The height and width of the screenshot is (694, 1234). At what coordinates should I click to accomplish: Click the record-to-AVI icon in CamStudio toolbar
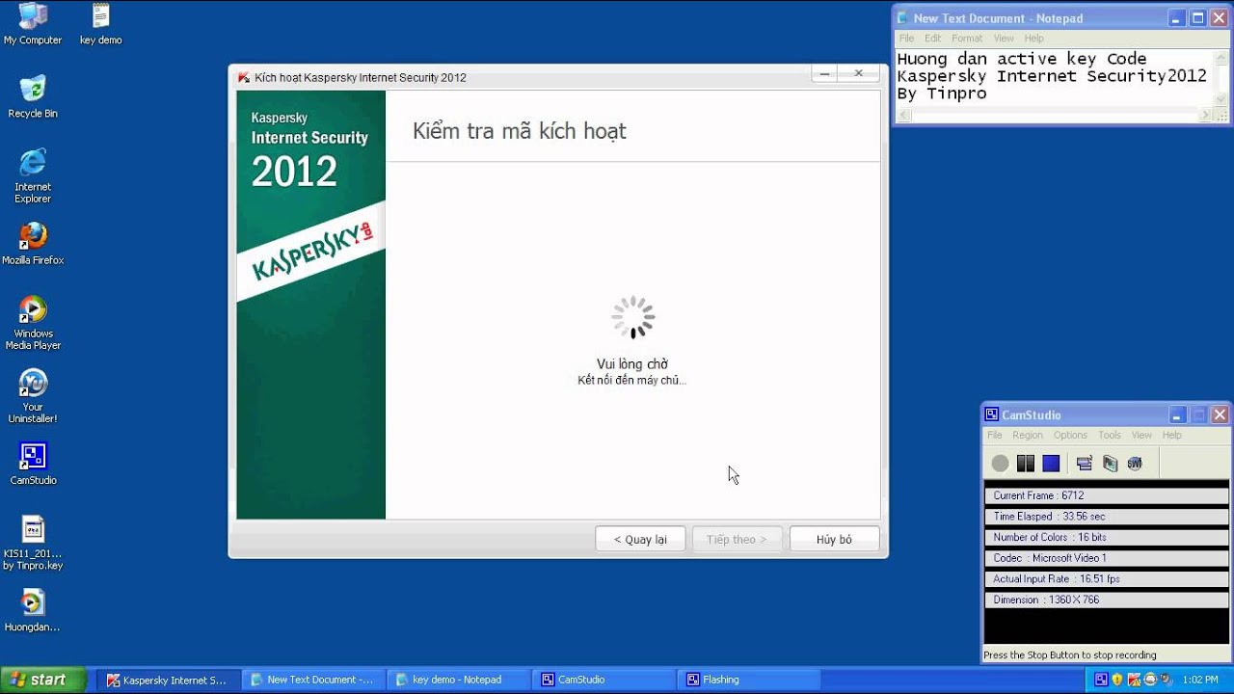tap(1110, 464)
